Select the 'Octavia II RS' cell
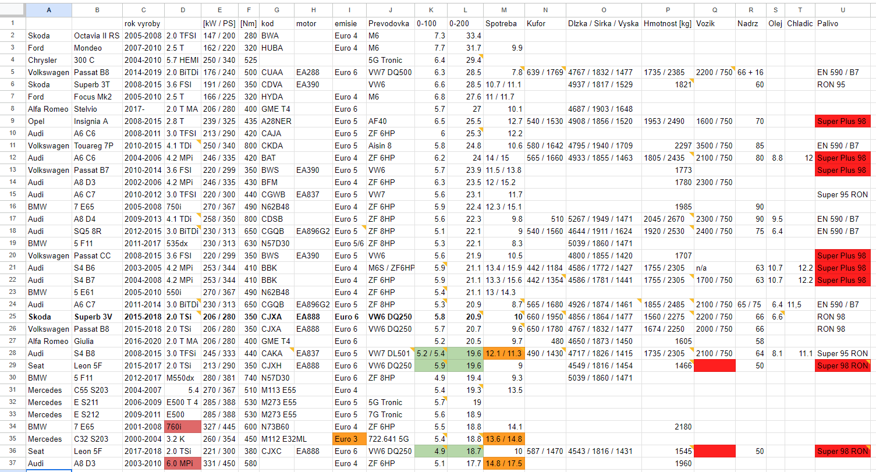 click(97, 36)
